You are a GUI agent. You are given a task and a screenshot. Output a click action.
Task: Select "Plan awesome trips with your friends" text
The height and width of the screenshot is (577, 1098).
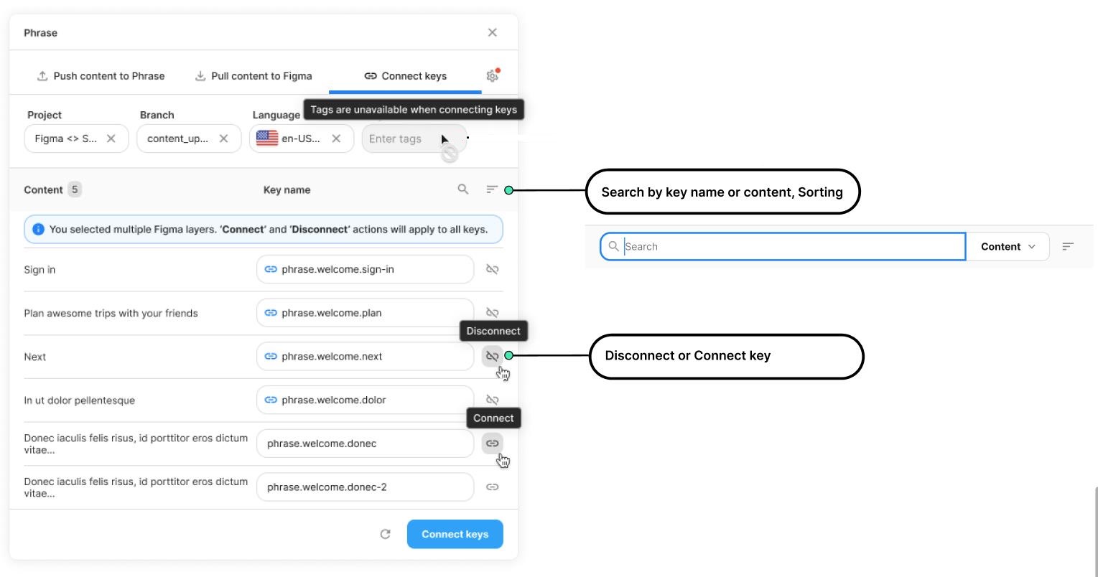[x=111, y=314]
